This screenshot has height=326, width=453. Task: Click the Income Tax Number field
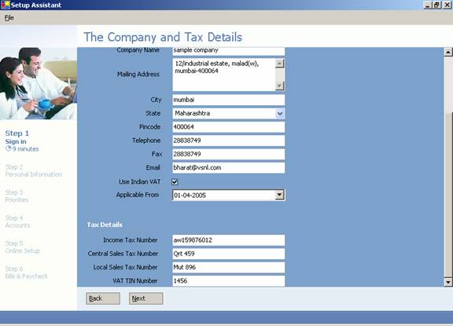pos(229,240)
